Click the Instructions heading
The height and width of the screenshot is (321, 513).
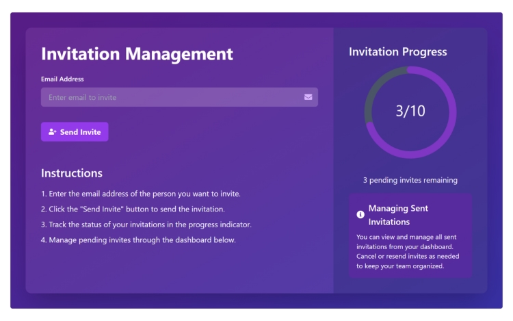72,173
